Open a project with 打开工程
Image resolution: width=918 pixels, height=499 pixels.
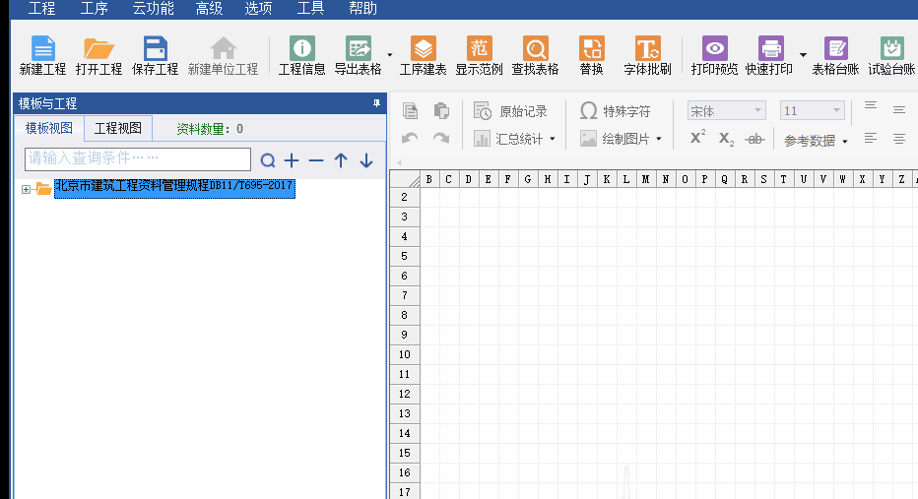[98, 55]
